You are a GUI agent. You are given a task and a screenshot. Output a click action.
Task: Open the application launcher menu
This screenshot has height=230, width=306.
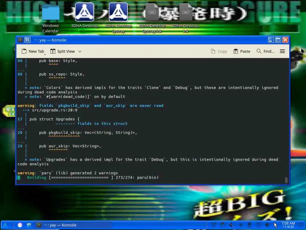5,225
